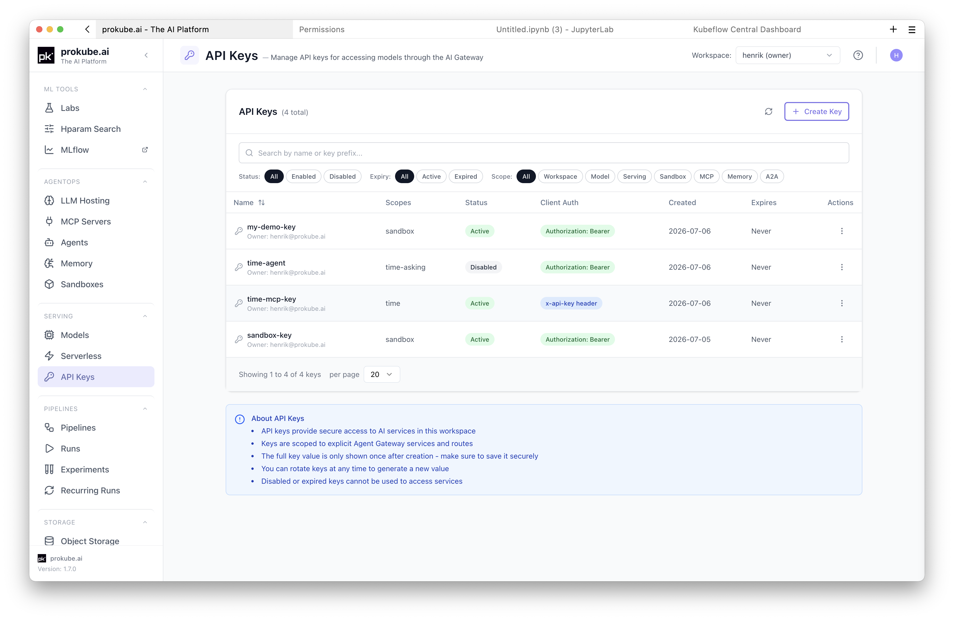The height and width of the screenshot is (620, 954).
Task: Open actions menu for sandbox-key
Action: pyautogui.click(x=841, y=339)
